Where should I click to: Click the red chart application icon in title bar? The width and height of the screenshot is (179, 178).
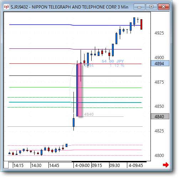click(x=6, y=7)
